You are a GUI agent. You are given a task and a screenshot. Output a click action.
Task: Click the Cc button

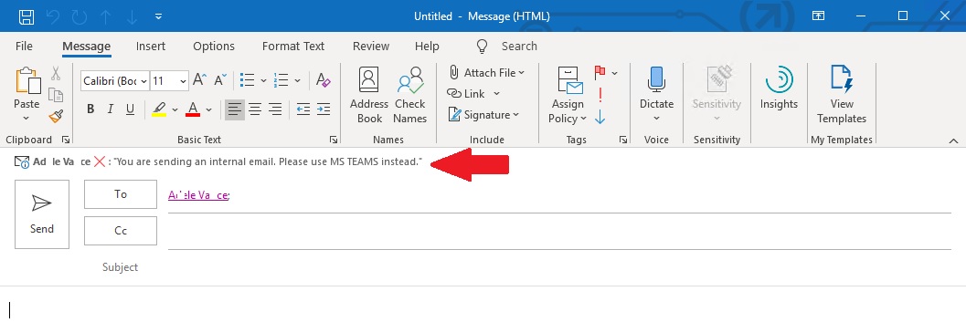tap(121, 231)
